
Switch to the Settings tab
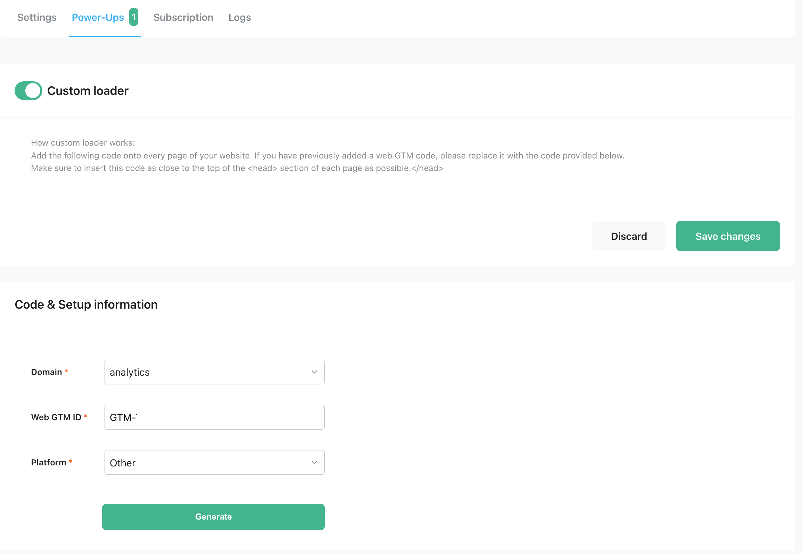coord(36,17)
